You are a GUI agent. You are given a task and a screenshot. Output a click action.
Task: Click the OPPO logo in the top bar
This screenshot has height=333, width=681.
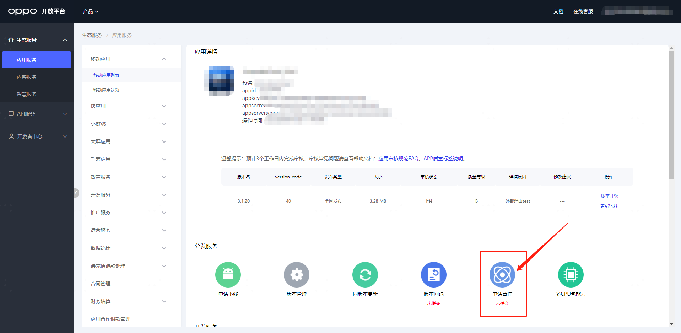point(22,11)
